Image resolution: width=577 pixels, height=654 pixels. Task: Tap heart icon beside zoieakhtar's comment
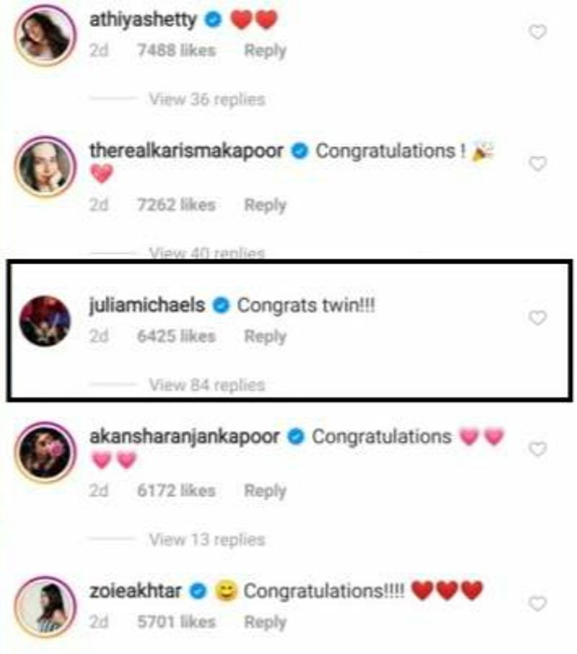tap(537, 603)
